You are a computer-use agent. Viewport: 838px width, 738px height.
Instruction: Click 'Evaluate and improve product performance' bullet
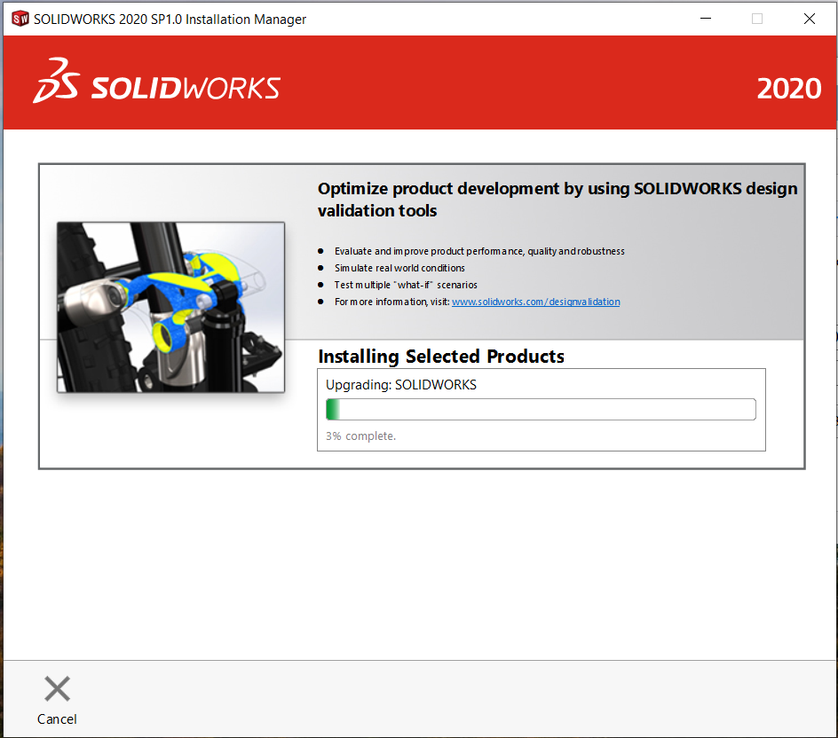click(x=479, y=251)
